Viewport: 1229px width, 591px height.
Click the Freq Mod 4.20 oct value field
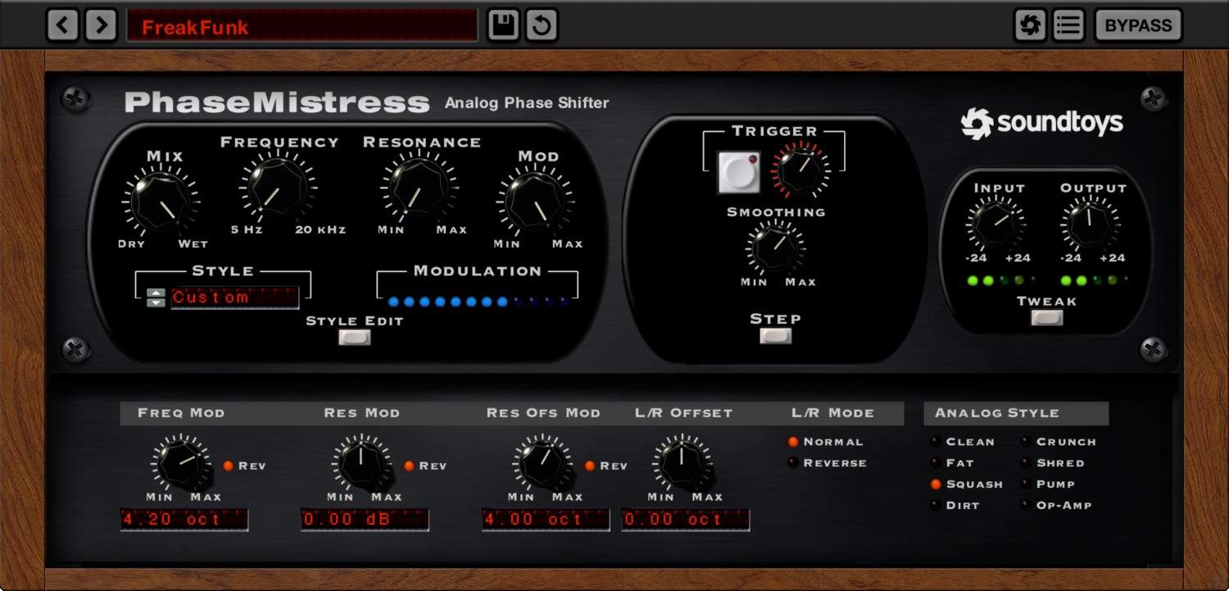pyautogui.click(x=184, y=520)
